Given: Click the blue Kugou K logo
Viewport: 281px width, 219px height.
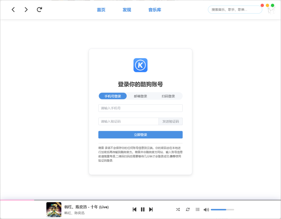Looking at the screenshot, I should [140, 65].
